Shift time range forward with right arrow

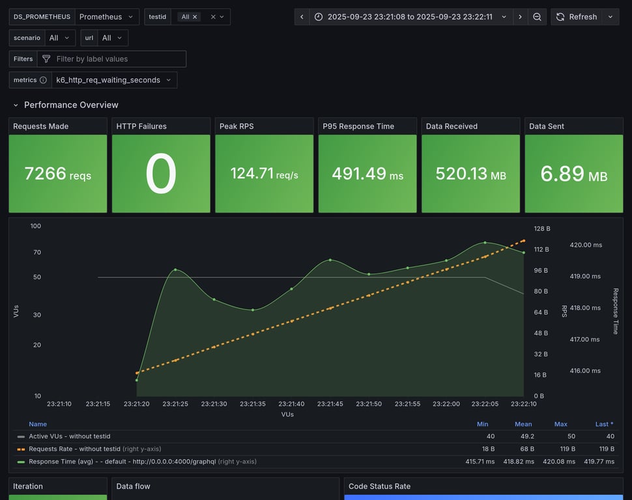click(520, 17)
